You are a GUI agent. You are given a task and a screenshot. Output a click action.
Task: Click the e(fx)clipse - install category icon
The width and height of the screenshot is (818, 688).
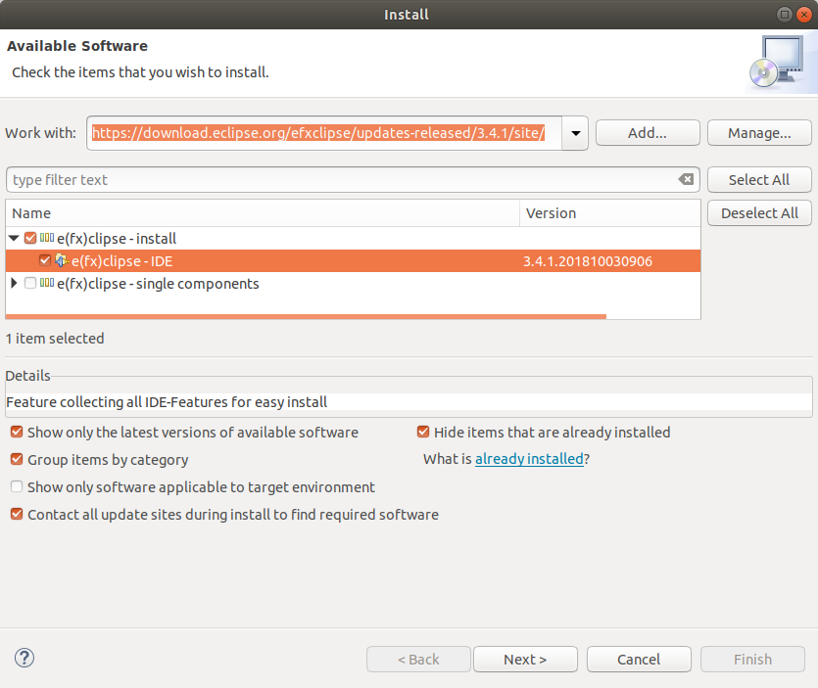(47, 238)
